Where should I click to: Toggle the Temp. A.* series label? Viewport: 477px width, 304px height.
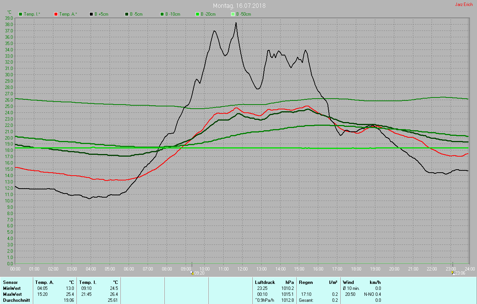[x=68, y=14]
